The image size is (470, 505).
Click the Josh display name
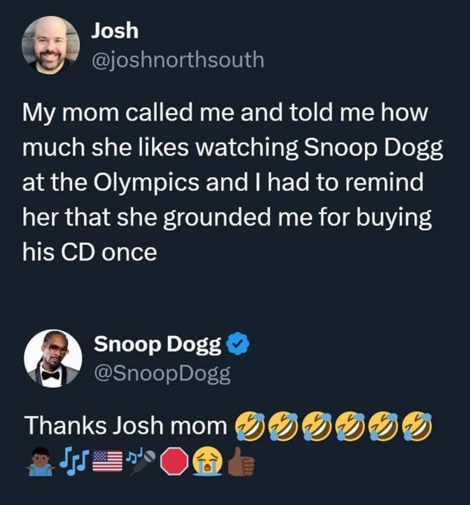pos(115,31)
